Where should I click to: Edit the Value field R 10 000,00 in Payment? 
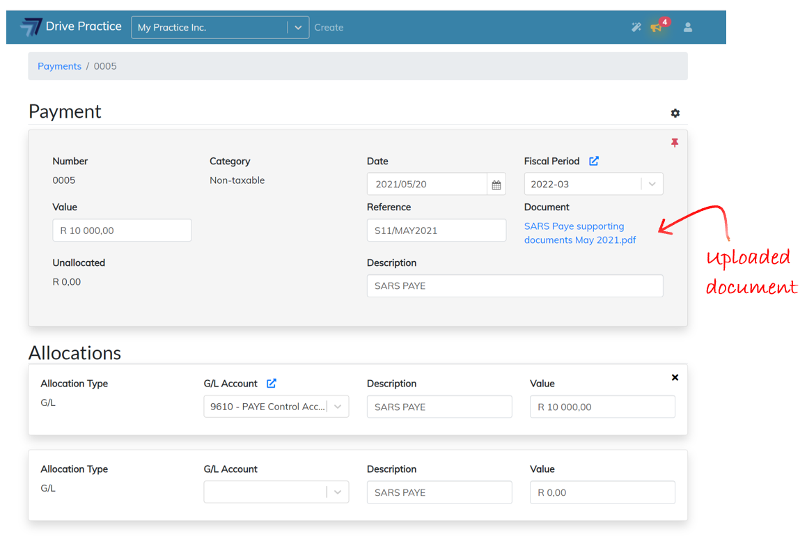point(122,230)
